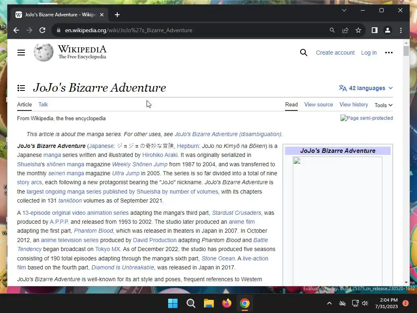417x313 pixels.
Task: Click the Wikipedia globe logo
Action: 43,52
